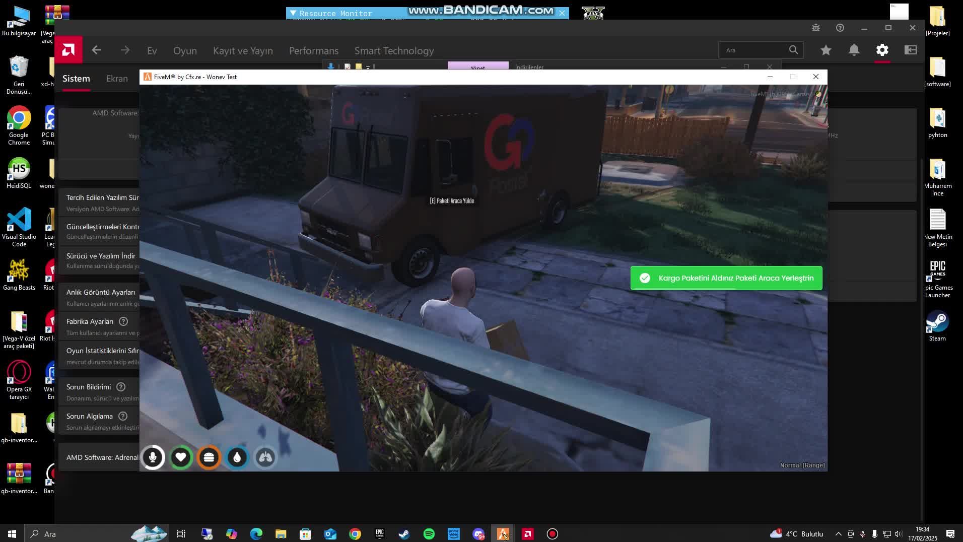
Task: Toggle the voice chat microphone in FiveM
Action: pyautogui.click(x=153, y=457)
